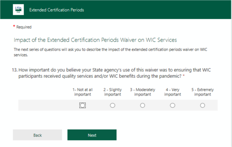Choose the radio button under Moderately important

[143, 105]
